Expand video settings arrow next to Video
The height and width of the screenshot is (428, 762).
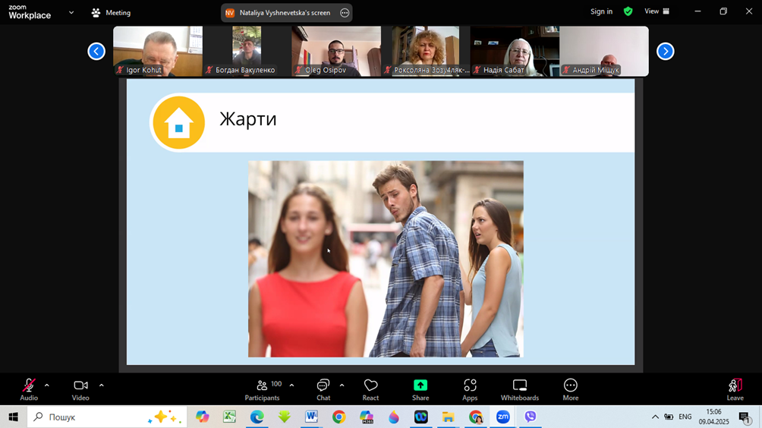click(x=102, y=386)
